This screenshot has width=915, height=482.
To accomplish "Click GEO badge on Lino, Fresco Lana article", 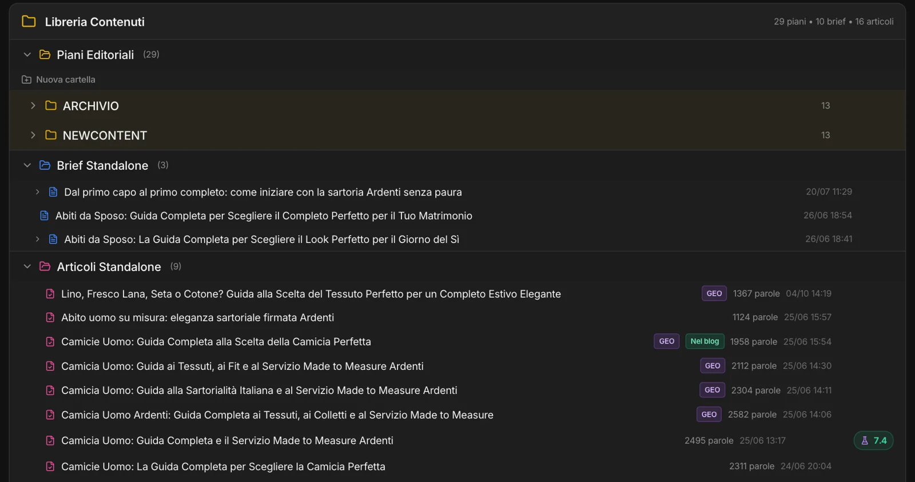I will (714, 293).
